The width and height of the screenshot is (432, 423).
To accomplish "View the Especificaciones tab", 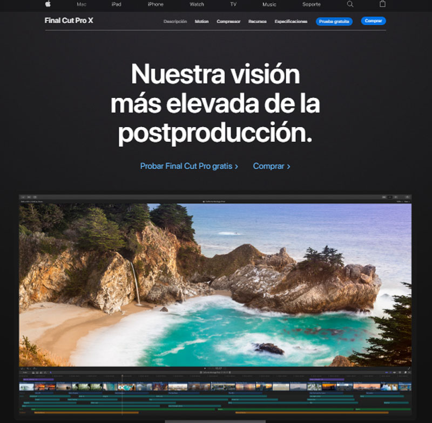I will 291,22.
